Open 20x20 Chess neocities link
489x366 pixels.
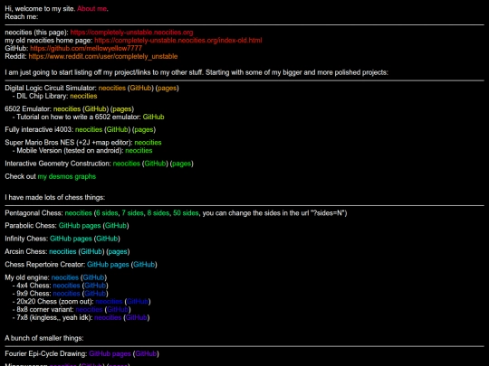point(109,302)
